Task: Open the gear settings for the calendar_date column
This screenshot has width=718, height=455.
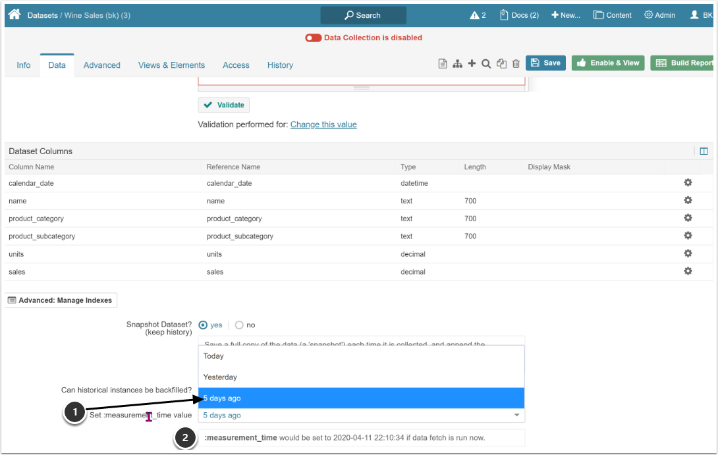Action: [688, 181]
